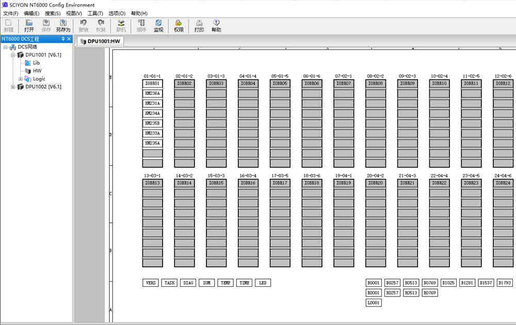Screen dimensions: 516x325
Task: Click the B1793 block
Action: point(505,283)
